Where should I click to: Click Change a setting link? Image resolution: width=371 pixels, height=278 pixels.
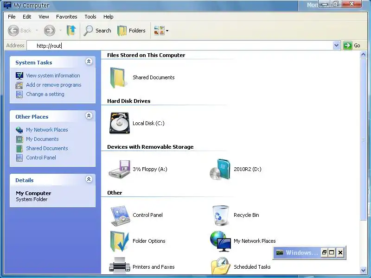coord(45,94)
